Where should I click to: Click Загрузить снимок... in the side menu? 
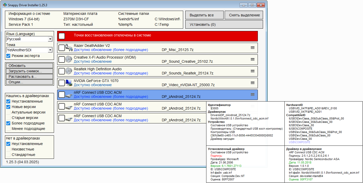(29, 71)
